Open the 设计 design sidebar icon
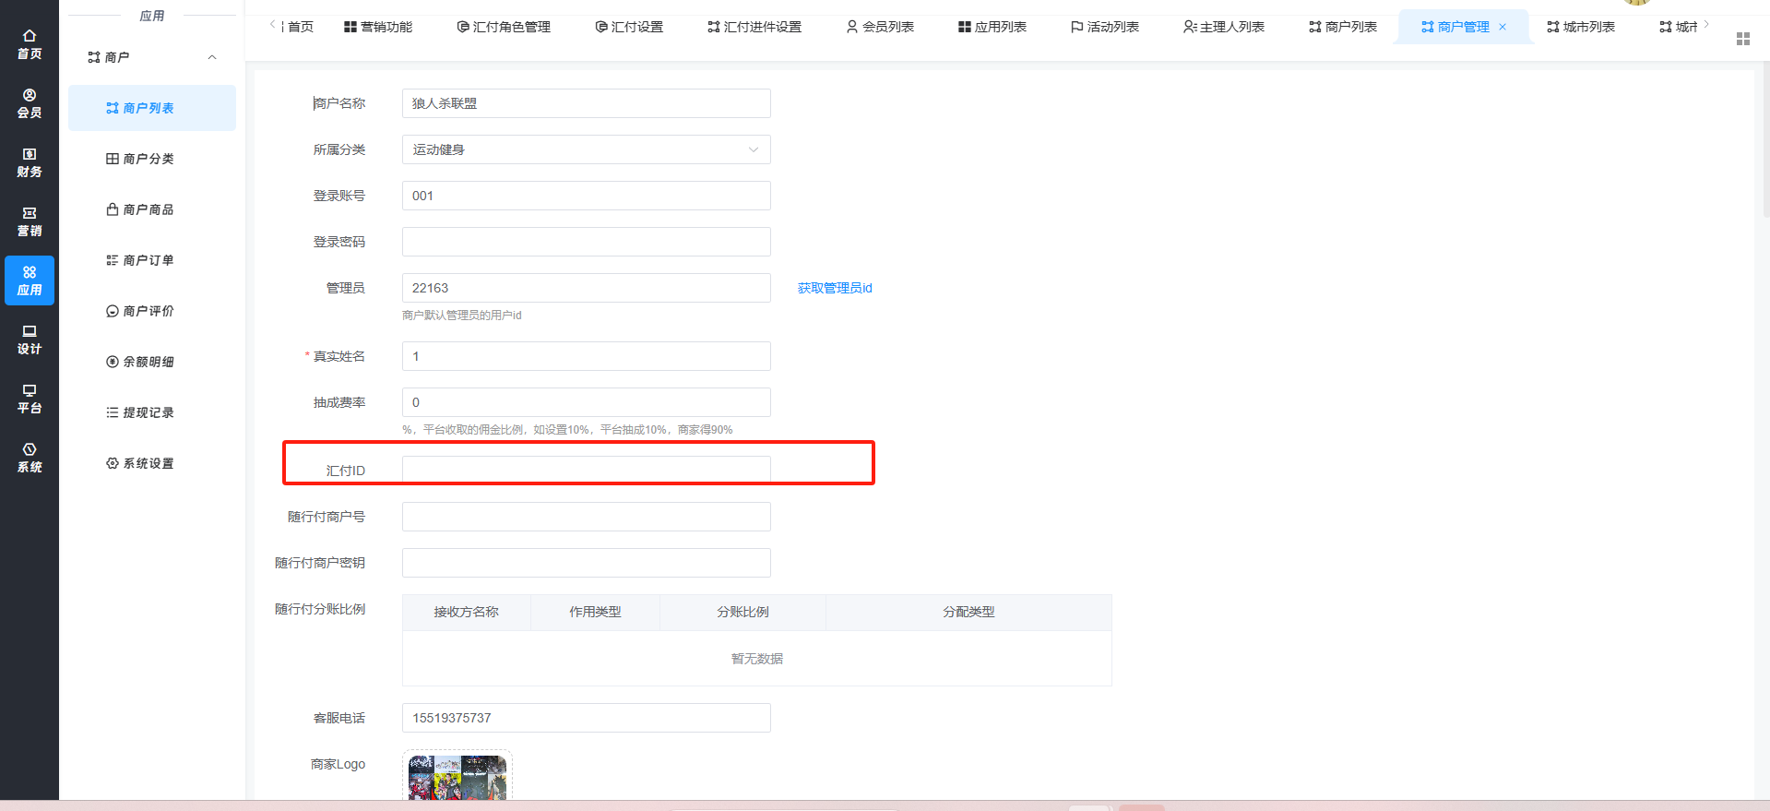 30,340
